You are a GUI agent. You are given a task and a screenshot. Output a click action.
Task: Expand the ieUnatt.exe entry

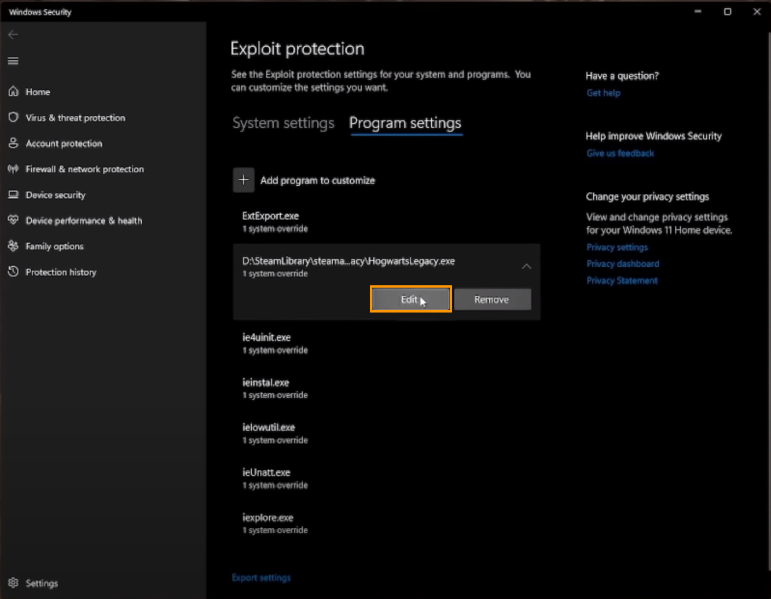coord(387,478)
